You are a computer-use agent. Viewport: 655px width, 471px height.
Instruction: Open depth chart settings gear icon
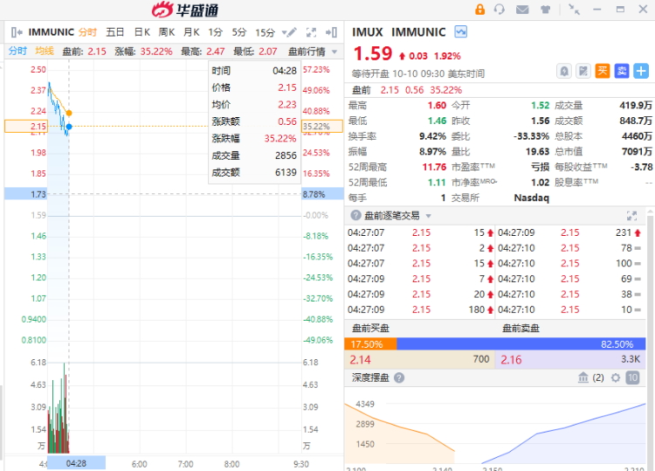coord(615,377)
